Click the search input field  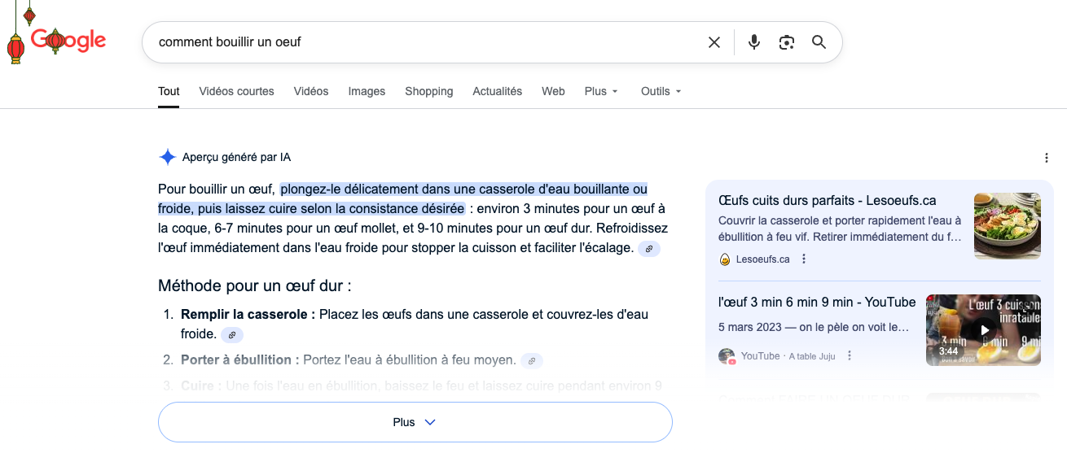pyautogui.click(x=424, y=42)
